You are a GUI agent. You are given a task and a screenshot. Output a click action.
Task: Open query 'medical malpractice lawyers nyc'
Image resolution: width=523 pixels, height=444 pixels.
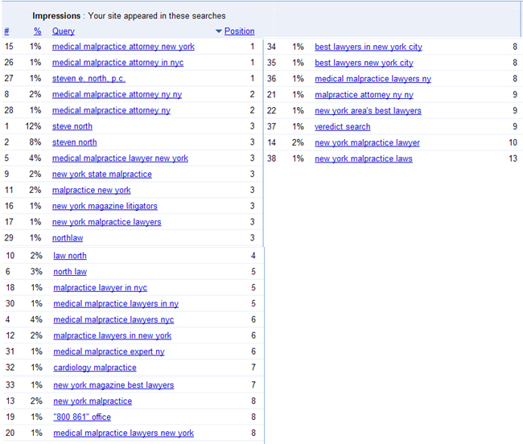[113, 319]
